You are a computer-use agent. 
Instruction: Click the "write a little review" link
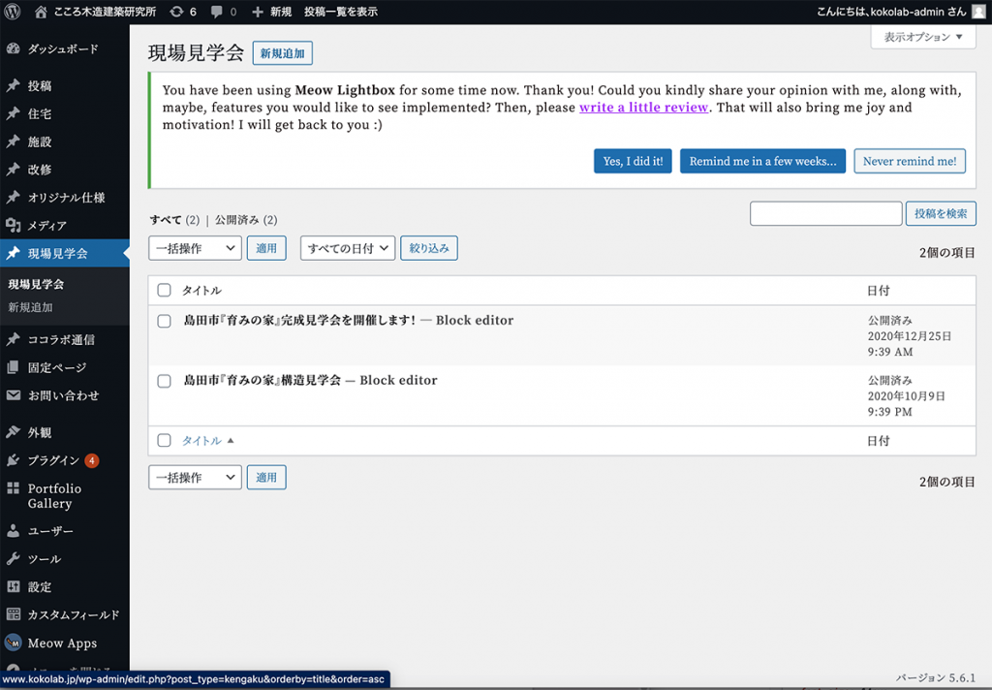tap(643, 108)
